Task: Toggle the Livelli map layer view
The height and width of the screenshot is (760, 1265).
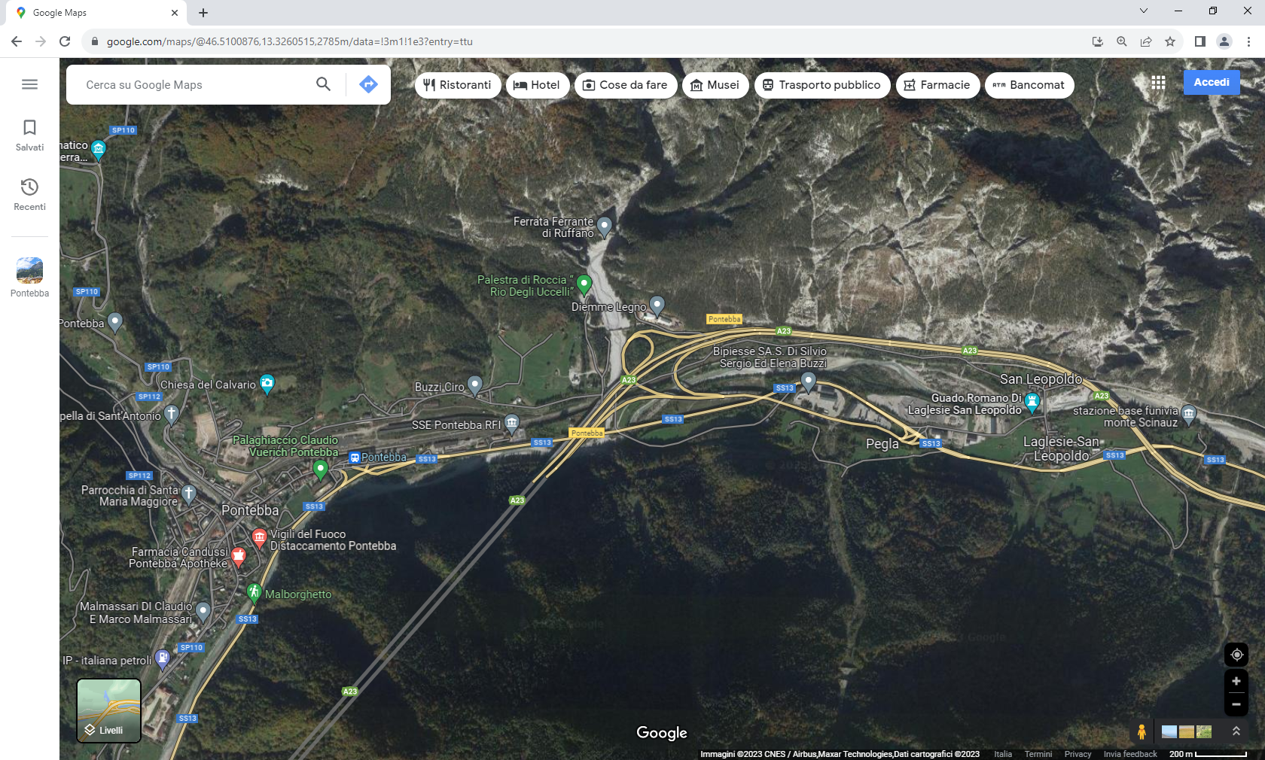Action: [x=109, y=710]
